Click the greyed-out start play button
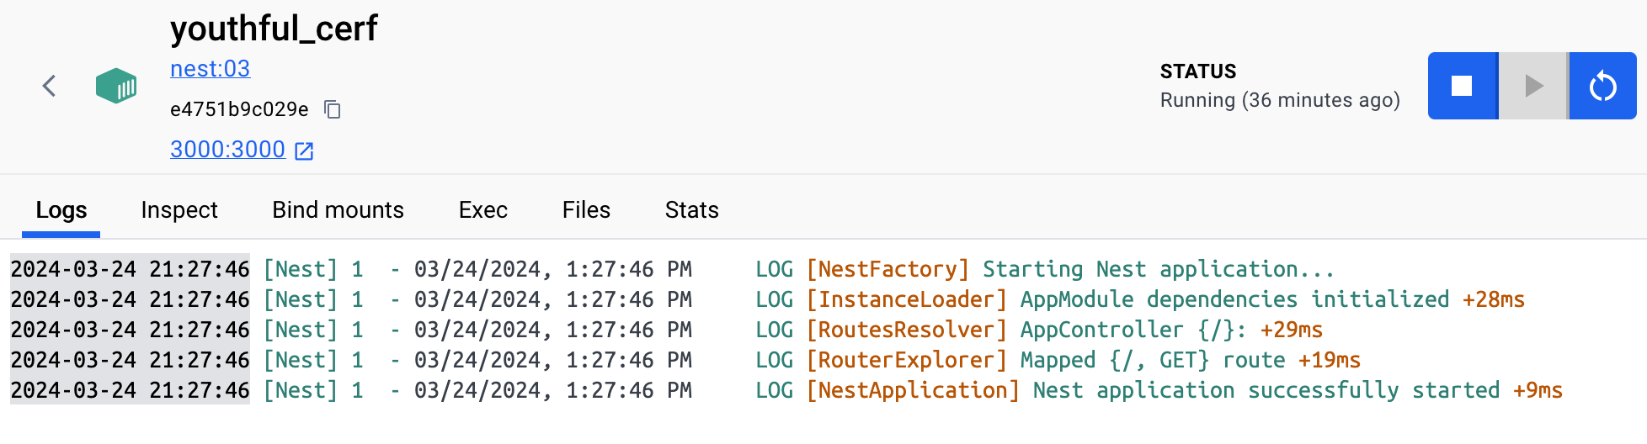The image size is (1647, 444). (x=1533, y=86)
